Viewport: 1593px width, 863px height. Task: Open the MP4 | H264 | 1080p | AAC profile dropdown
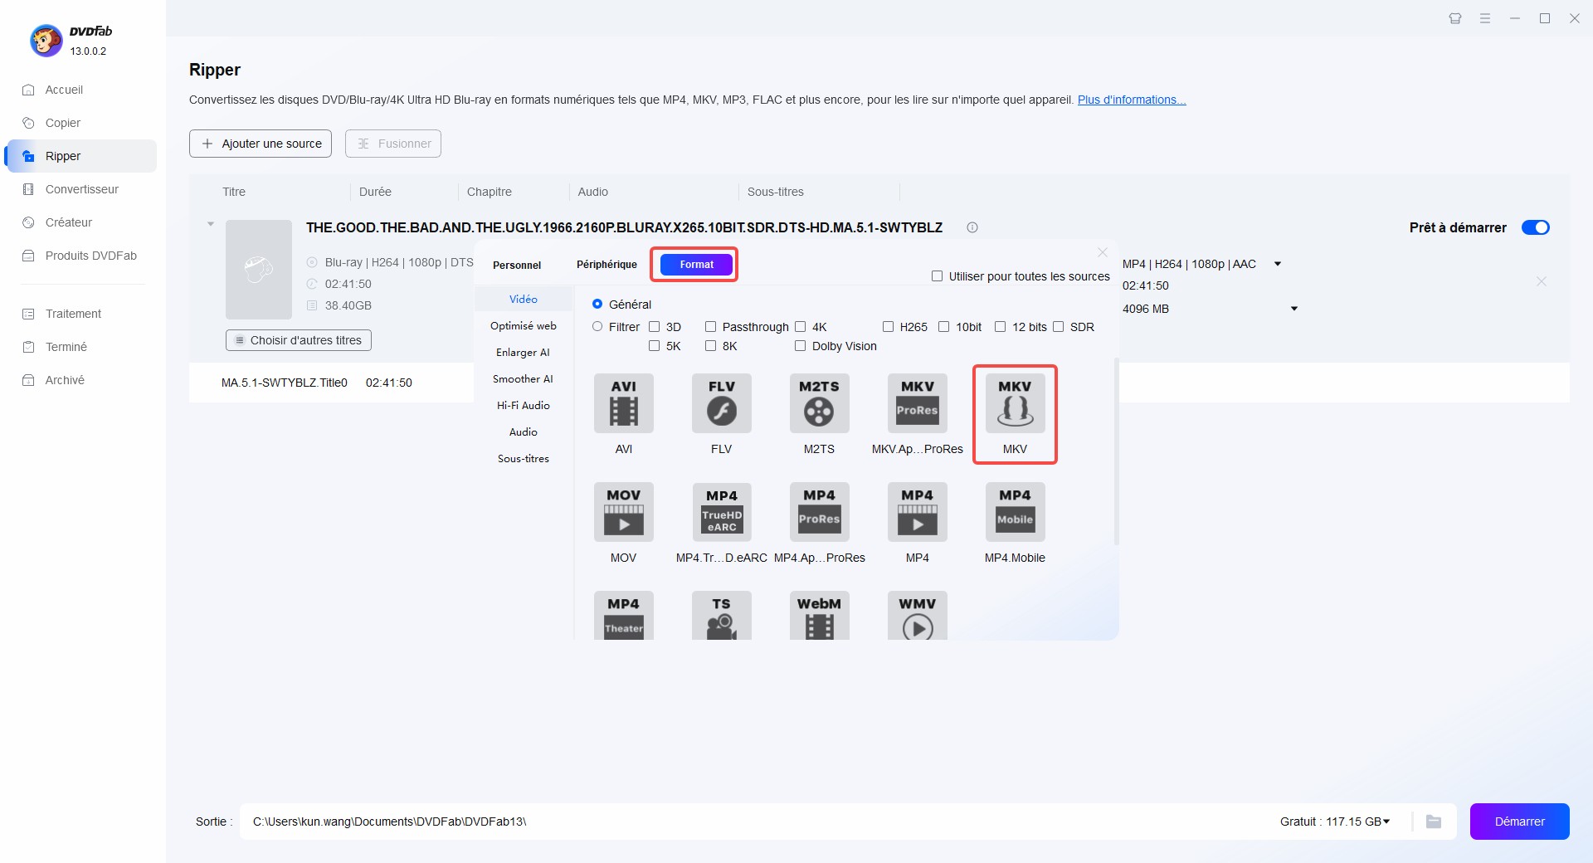pos(1278,264)
